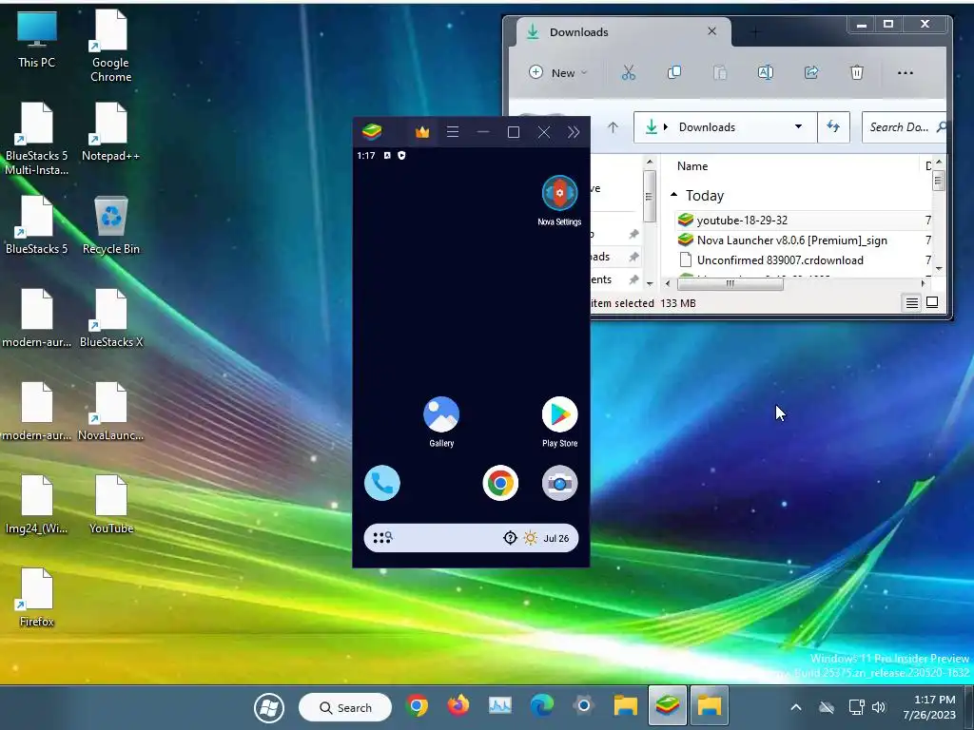Click the horizontal scrollbar in file list

coord(730,283)
